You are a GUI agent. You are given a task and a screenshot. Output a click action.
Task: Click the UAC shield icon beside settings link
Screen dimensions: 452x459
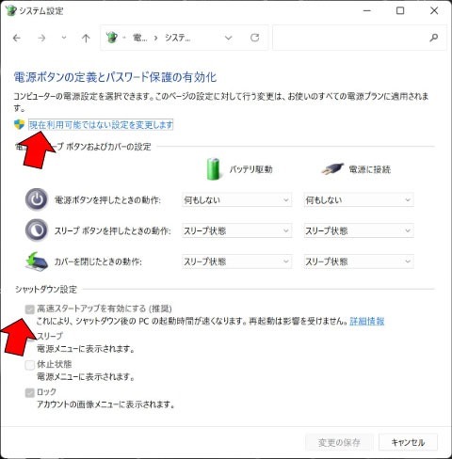coord(20,124)
